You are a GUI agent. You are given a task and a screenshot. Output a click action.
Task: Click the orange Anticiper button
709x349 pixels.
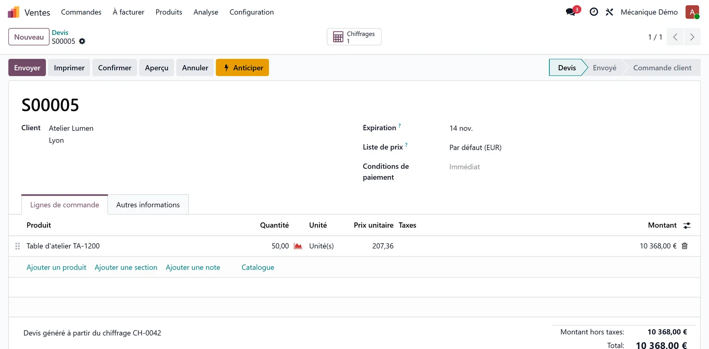[242, 67]
